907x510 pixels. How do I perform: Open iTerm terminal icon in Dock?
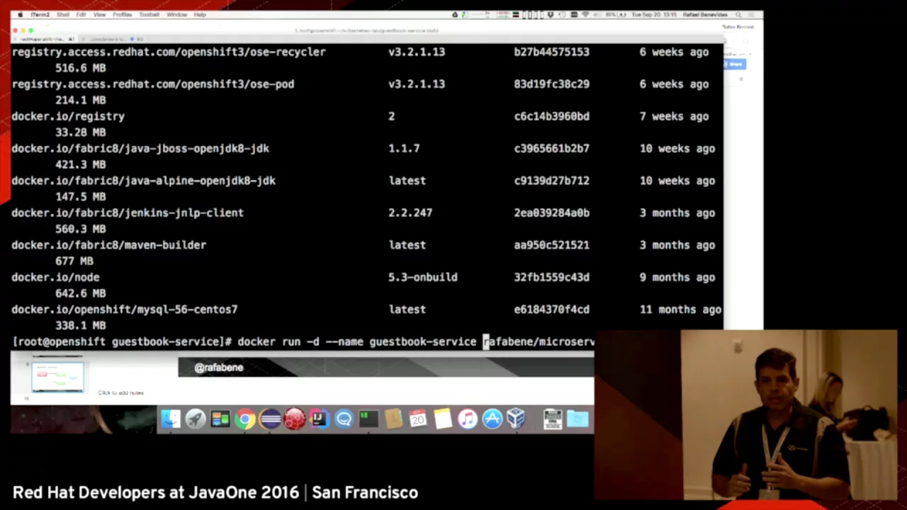coord(368,419)
